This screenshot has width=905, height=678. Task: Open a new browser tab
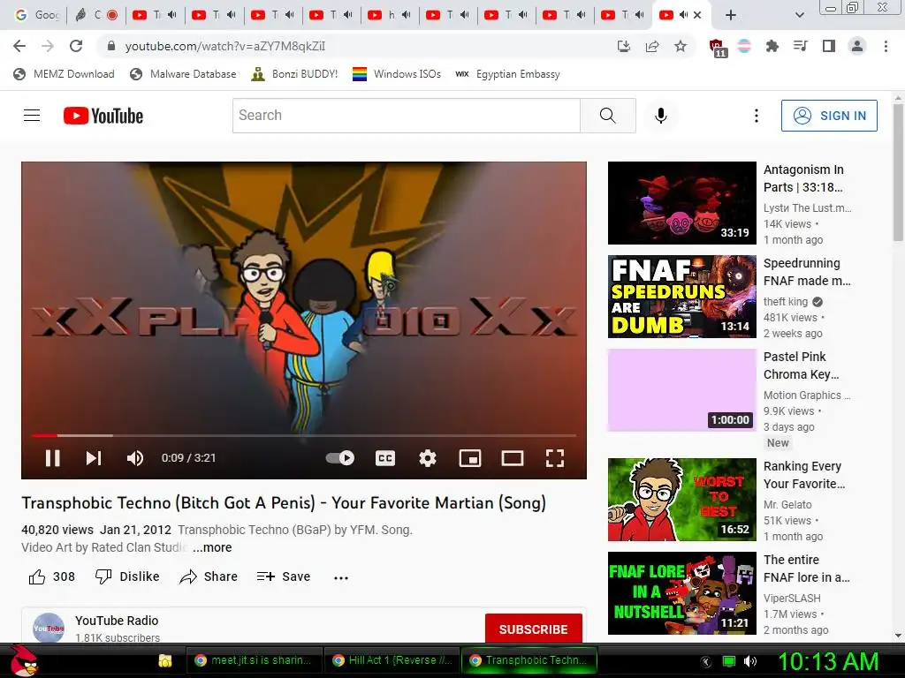[731, 15]
